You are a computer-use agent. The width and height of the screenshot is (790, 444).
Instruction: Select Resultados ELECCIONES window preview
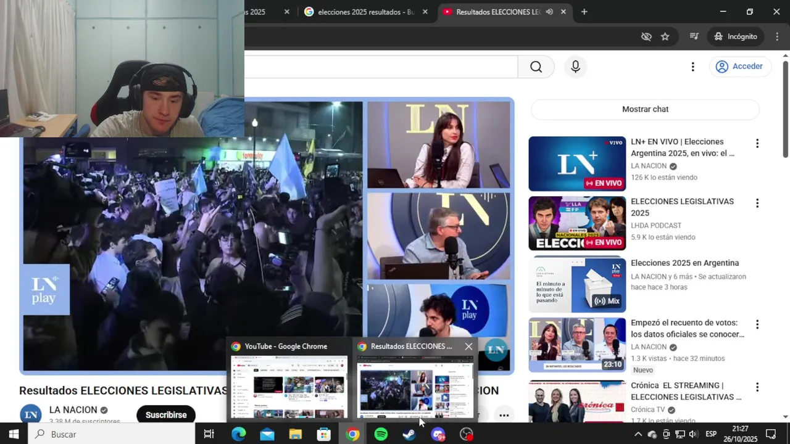[x=415, y=387]
